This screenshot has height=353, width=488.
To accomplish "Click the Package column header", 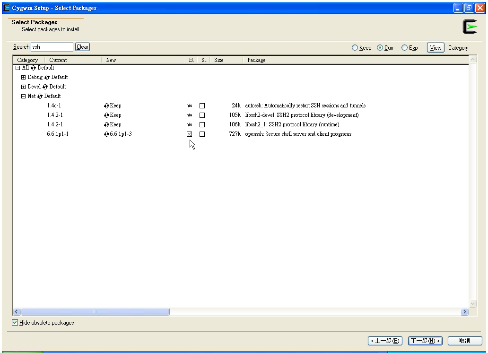I will (x=356, y=60).
